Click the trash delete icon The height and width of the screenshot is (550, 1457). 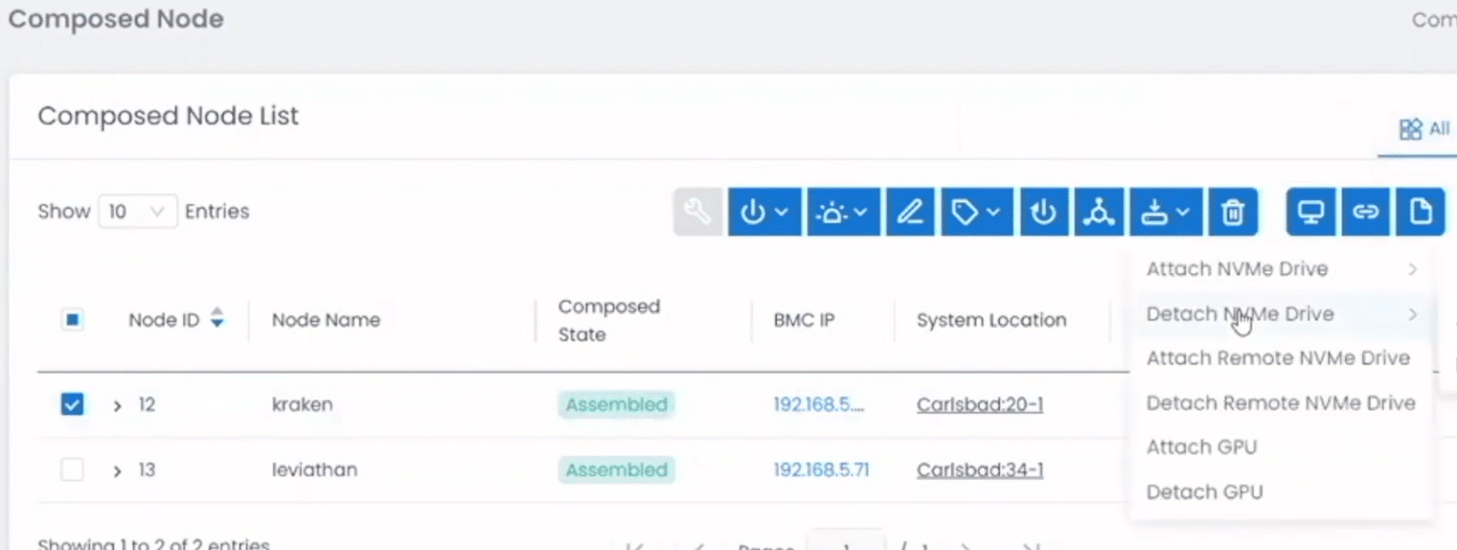1232,211
